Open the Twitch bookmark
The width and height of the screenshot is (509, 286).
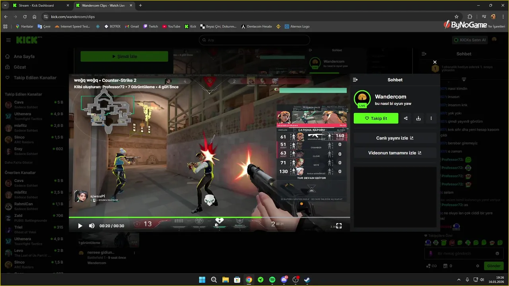coord(151,26)
